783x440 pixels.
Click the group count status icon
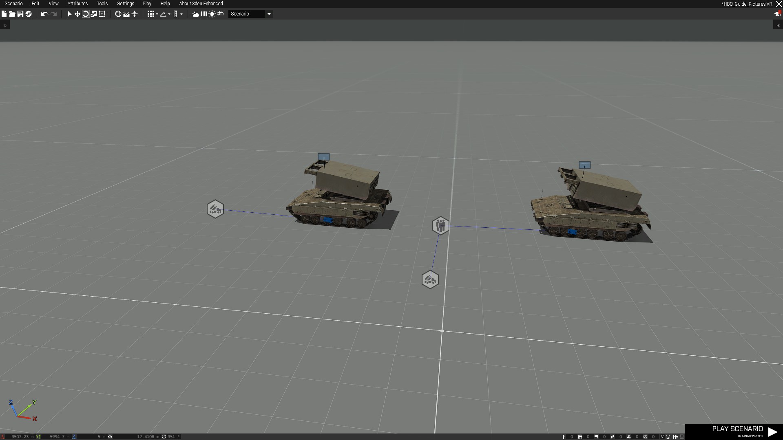click(580, 437)
